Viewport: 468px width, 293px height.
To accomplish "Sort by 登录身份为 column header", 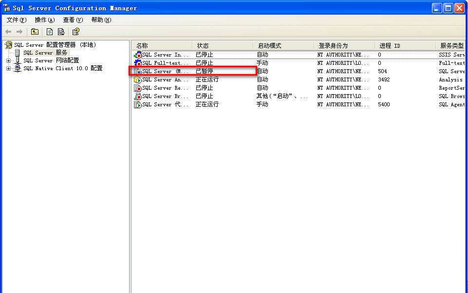I will 344,46.
